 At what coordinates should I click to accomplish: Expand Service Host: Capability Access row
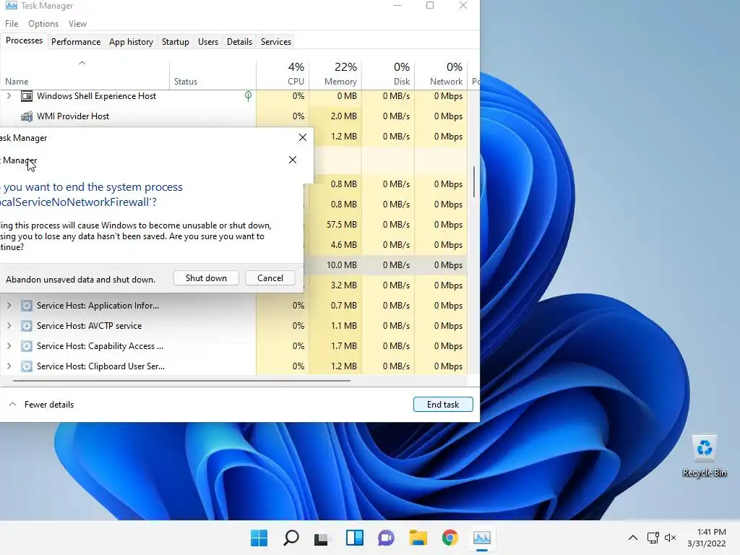tap(9, 346)
